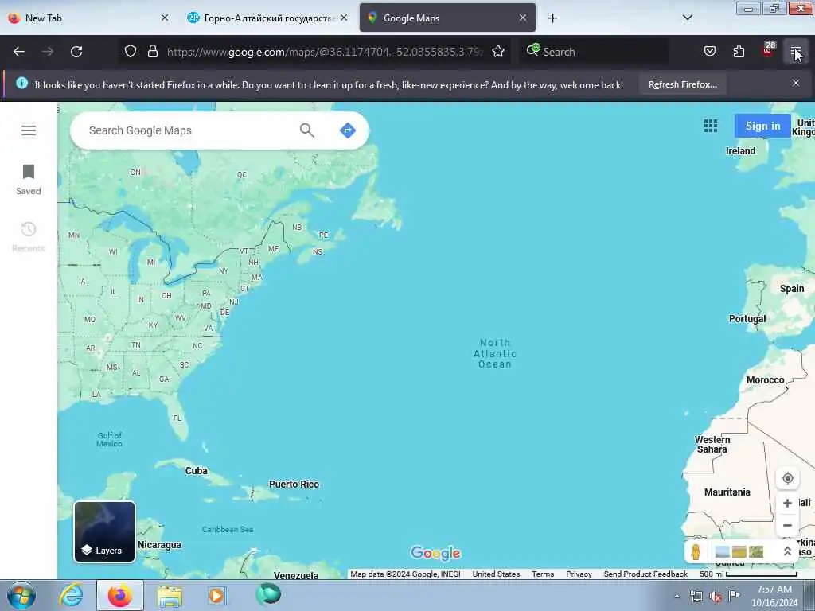Click the Cuba map label
The width and height of the screenshot is (815, 611).
click(x=197, y=471)
